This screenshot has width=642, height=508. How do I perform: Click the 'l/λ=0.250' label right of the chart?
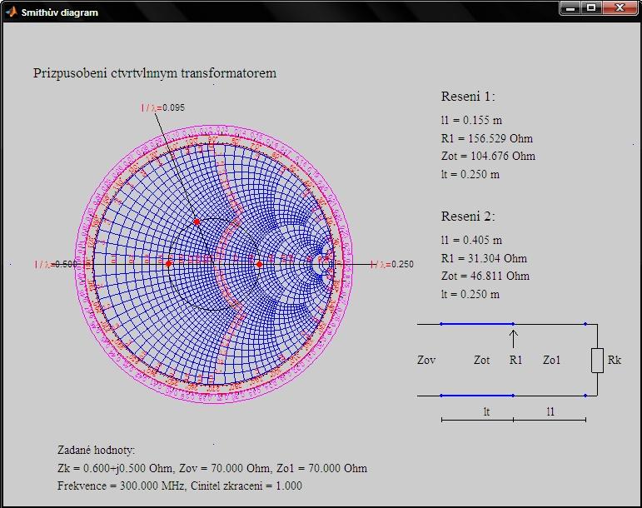pos(392,265)
